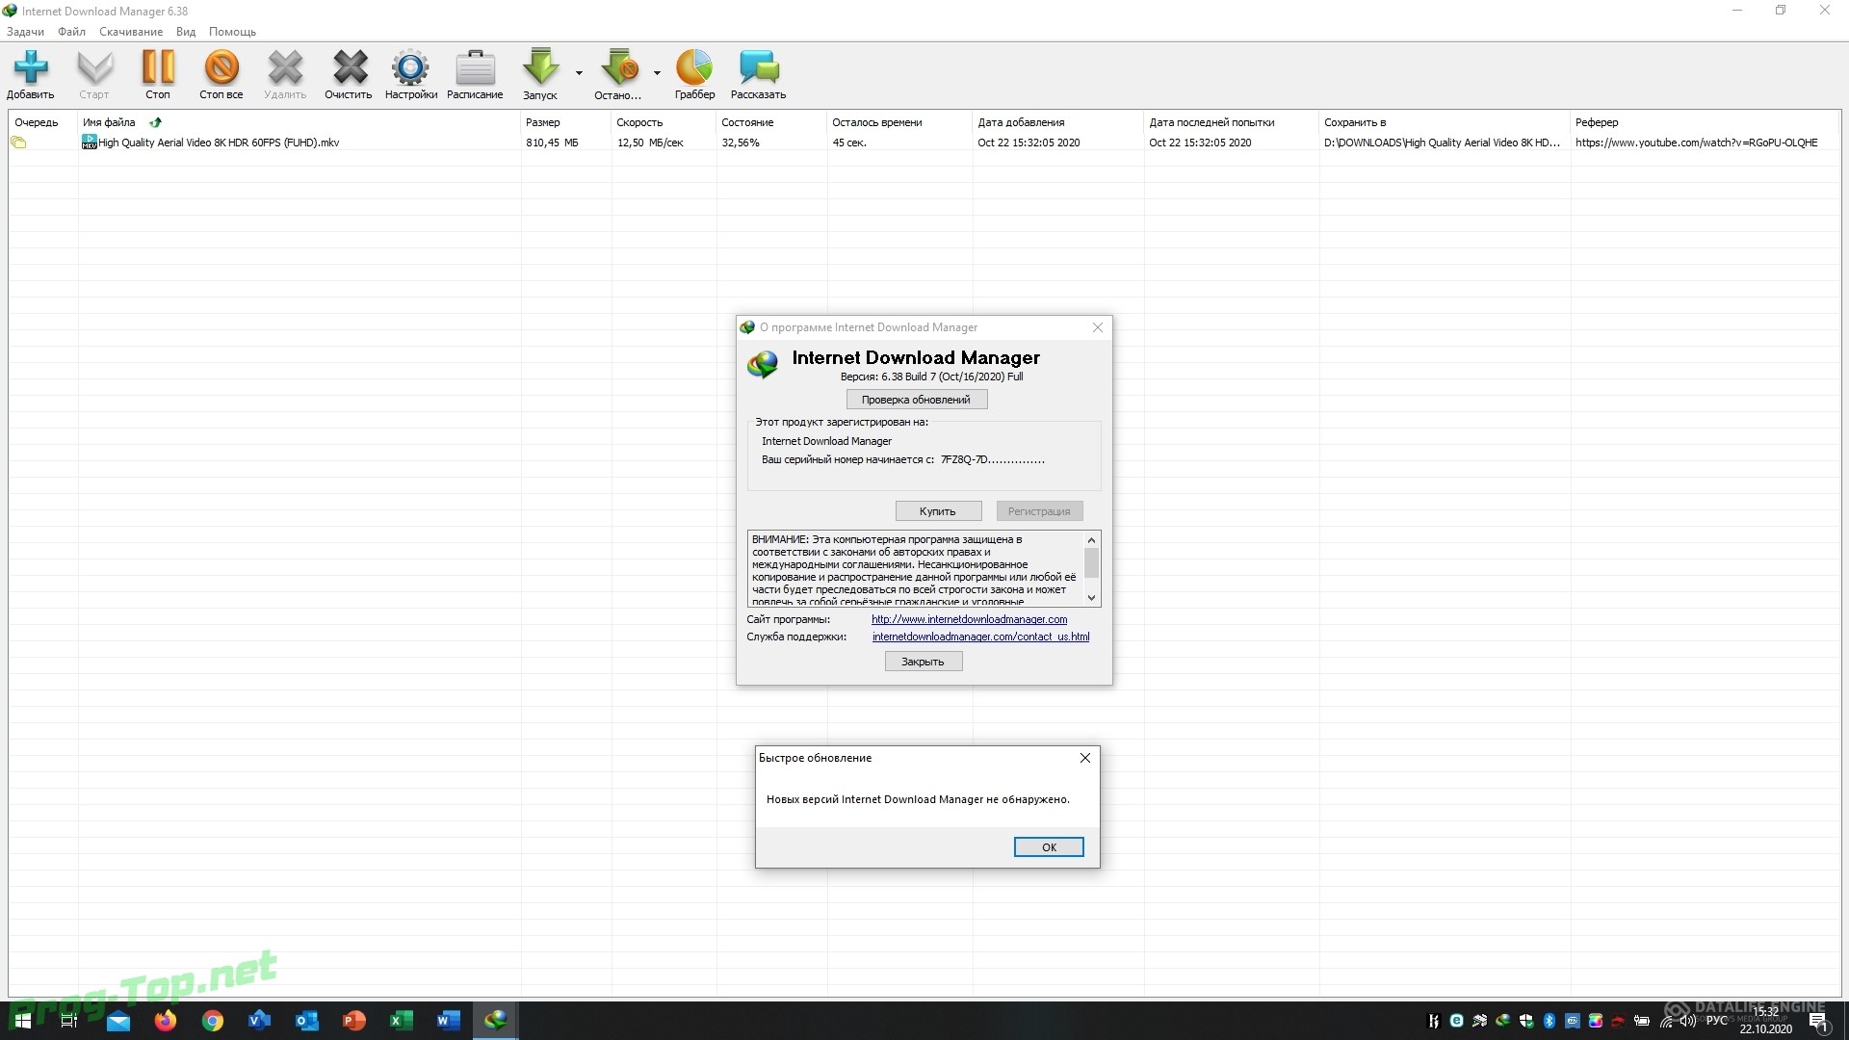Open Excel from the taskbar
The image size is (1849, 1040).
(x=401, y=1021)
